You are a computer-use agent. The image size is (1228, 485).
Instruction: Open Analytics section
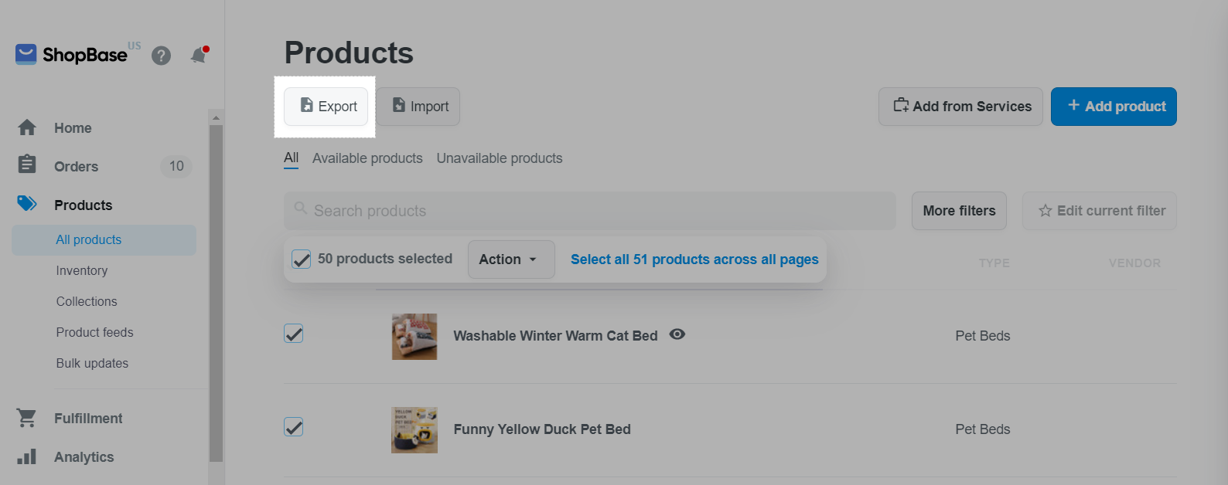84,457
